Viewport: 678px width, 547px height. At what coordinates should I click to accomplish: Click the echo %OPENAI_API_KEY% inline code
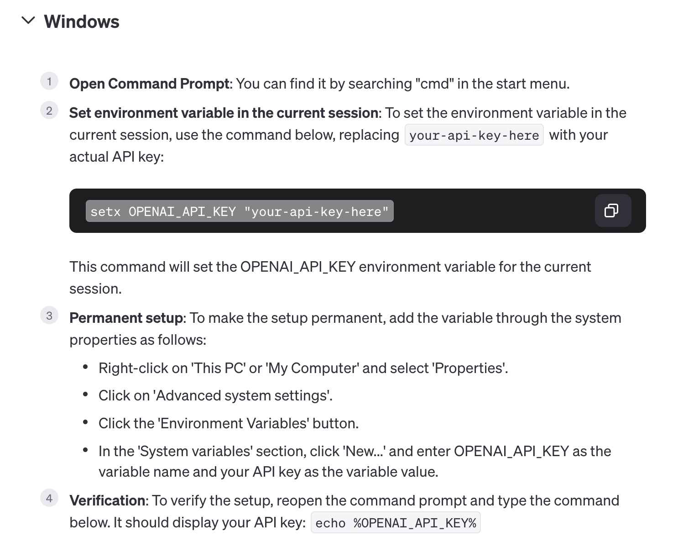point(395,523)
